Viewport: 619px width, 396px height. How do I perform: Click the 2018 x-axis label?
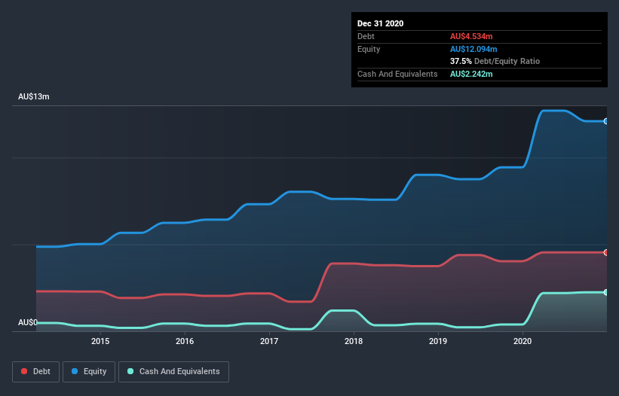[354, 341]
